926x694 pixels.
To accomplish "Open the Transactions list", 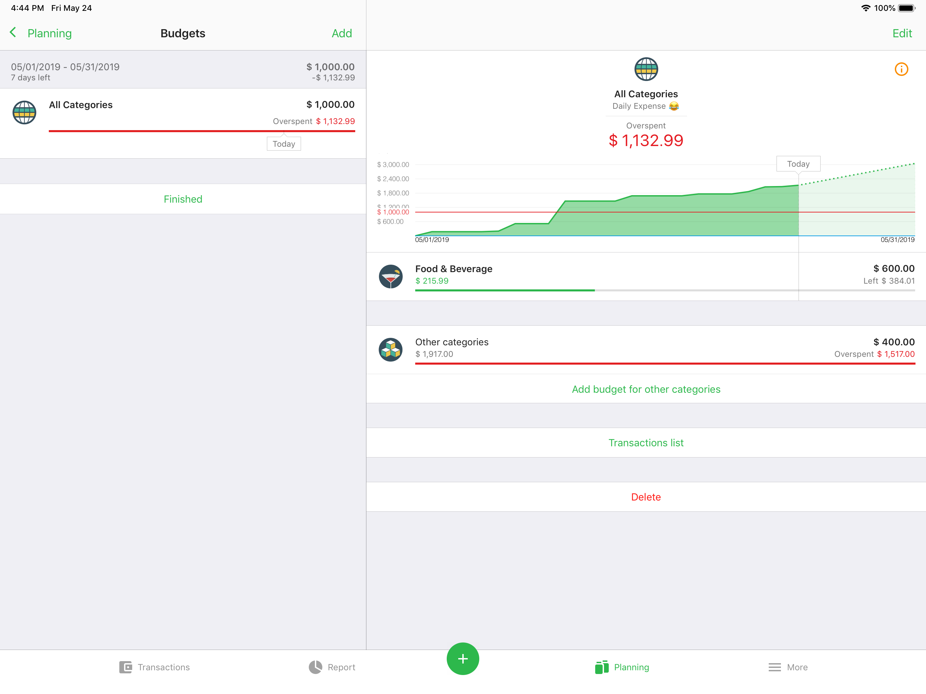I will pos(646,443).
